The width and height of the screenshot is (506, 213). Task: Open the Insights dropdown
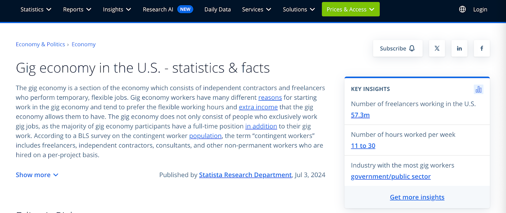click(117, 9)
